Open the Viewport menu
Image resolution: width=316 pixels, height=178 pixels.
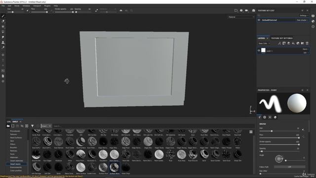[37, 6]
